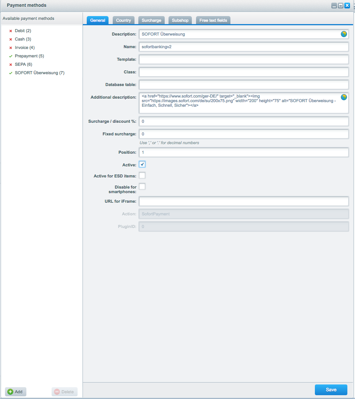355x399 pixels.
Task: Click the globe icon in Description field
Action: tap(344, 34)
